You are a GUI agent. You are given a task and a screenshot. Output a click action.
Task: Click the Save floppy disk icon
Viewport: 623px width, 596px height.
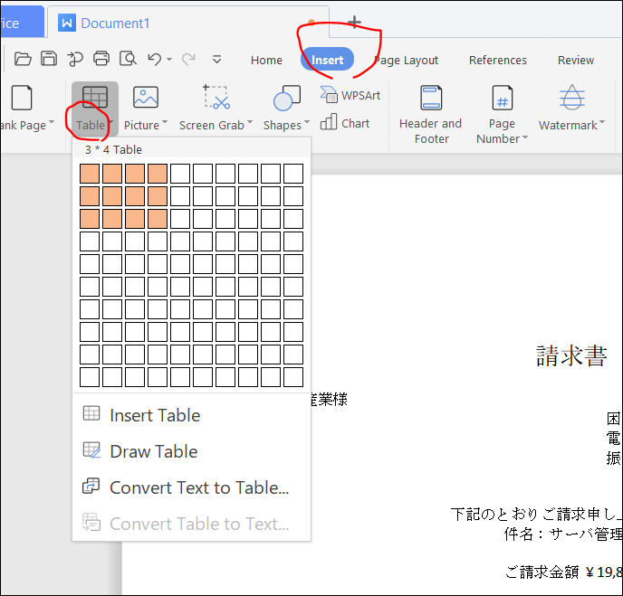click(49, 59)
